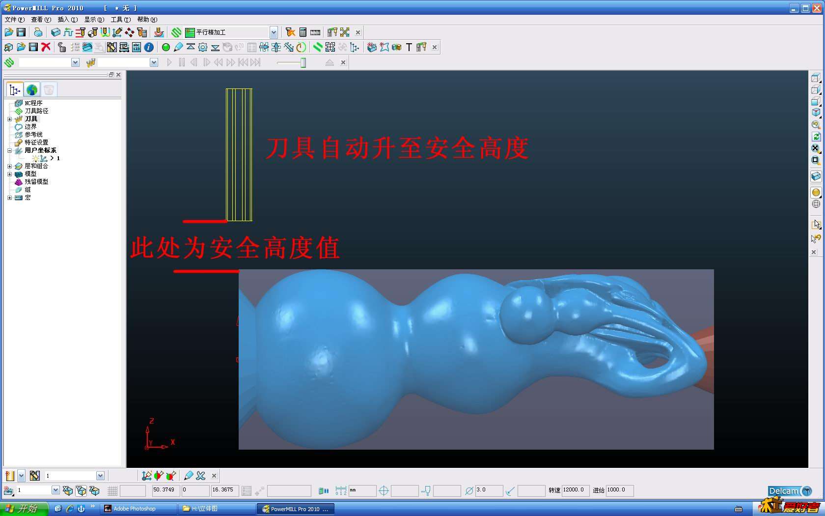Save the project with the floppy disk icon
Image resolution: width=825 pixels, height=516 pixels.
click(21, 32)
